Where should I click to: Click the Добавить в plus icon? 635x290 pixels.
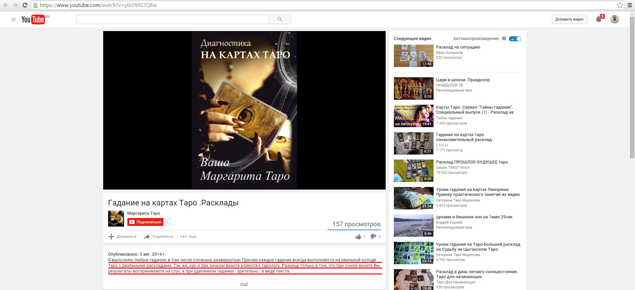(x=111, y=236)
